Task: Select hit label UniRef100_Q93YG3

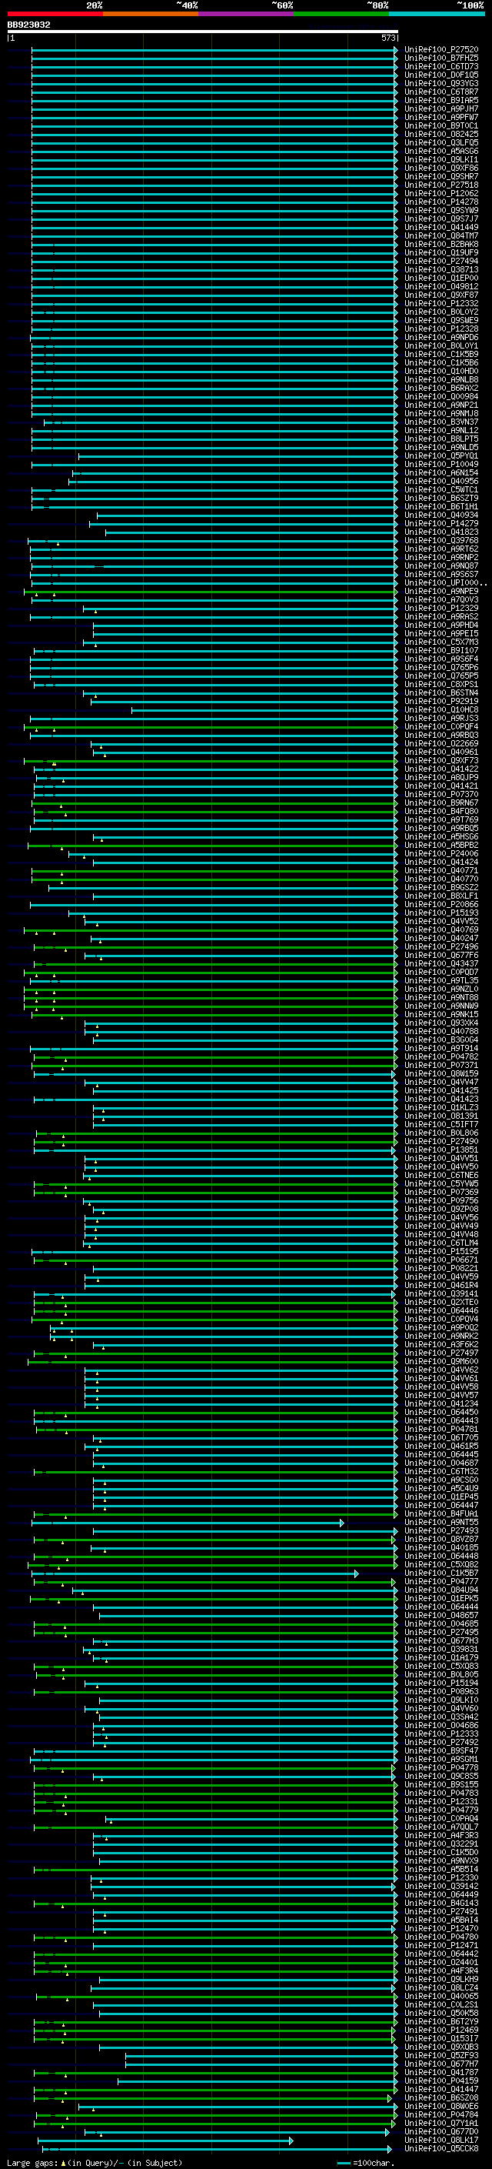Action: [x=441, y=83]
